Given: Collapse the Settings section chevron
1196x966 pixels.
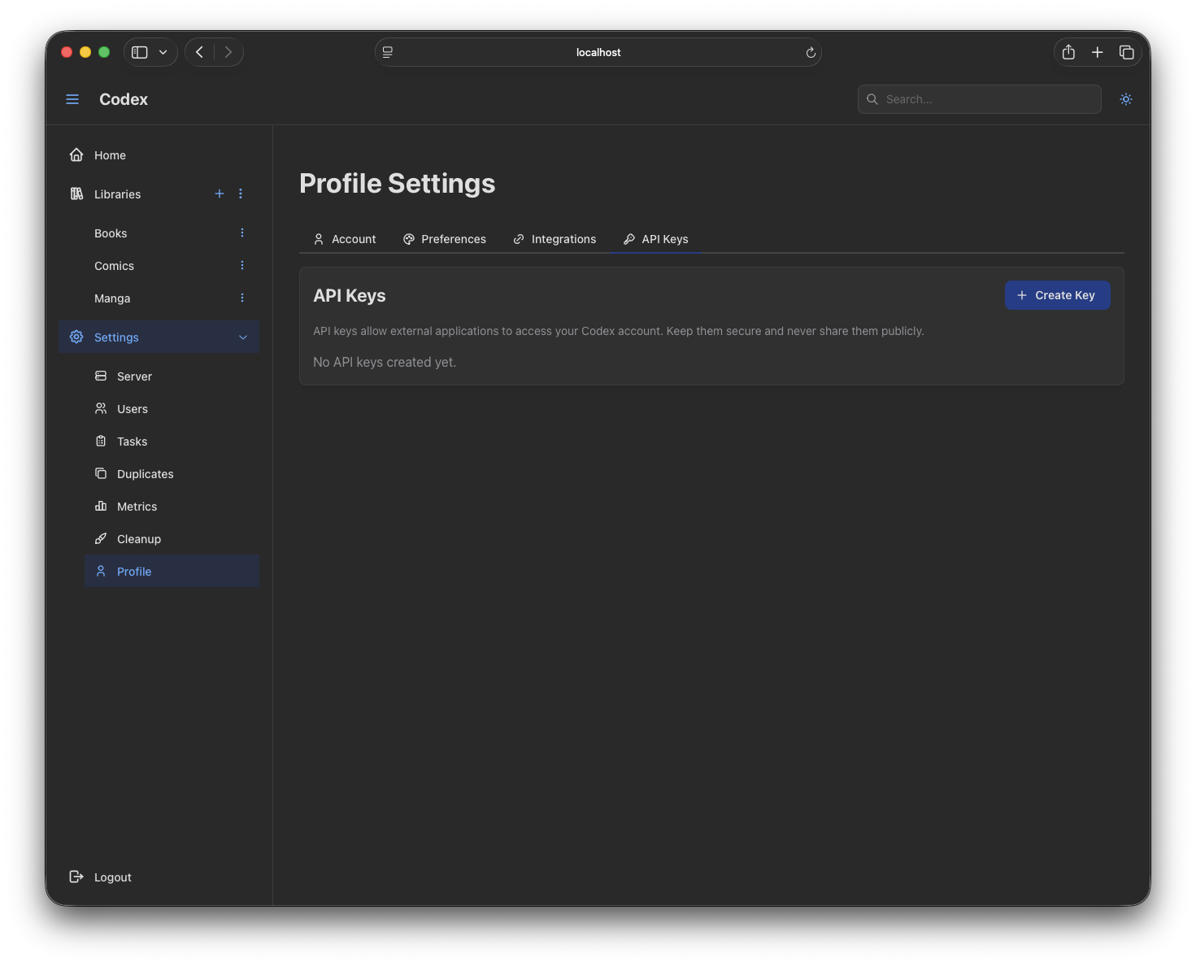Looking at the screenshot, I should click(243, 337).
